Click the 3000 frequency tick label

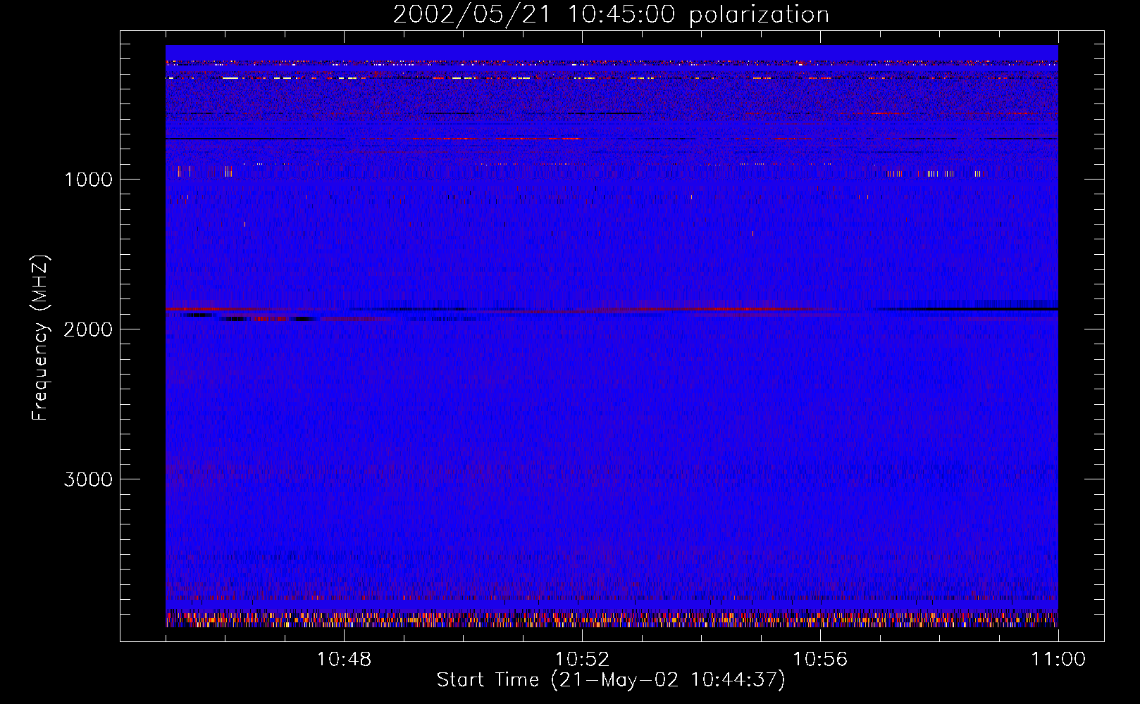coord(88,479)
